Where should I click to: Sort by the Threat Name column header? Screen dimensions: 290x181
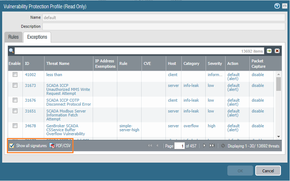[58, 63]
